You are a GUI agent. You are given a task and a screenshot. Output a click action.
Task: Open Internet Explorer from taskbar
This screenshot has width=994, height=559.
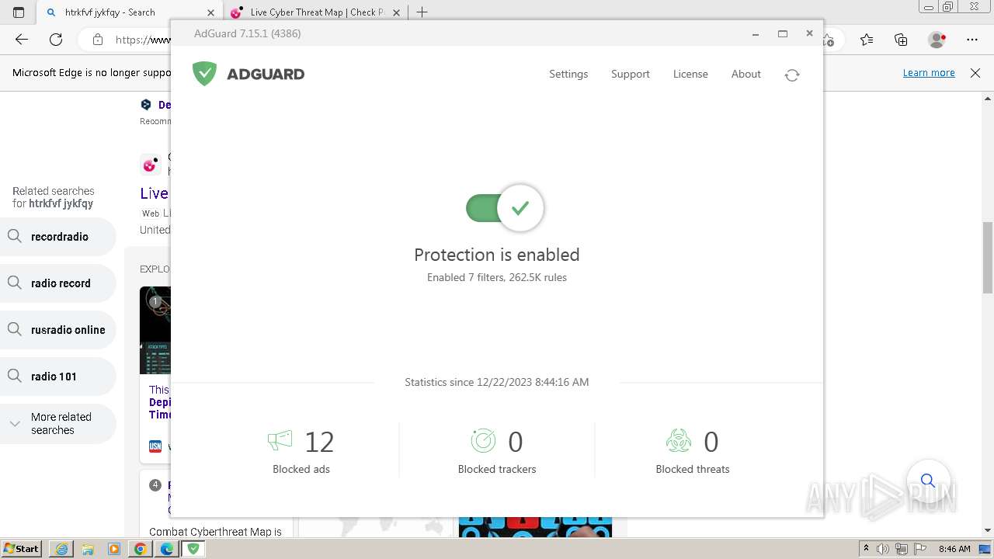61,549
